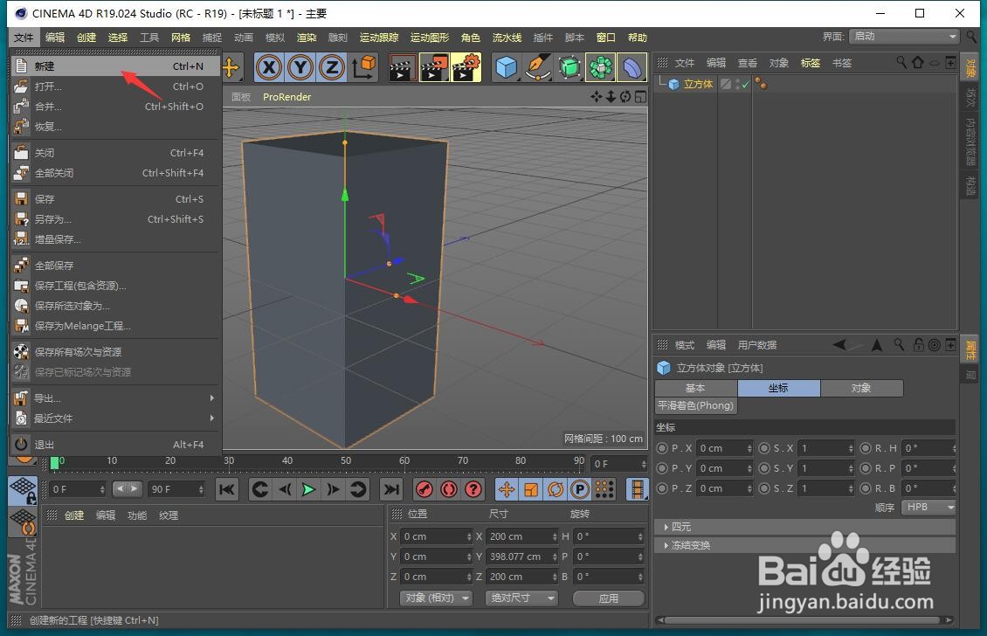
Task: Click 平滑着色(Phong) tag button
Action: click(x=695, y=405)
